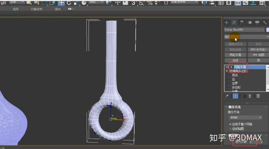
Task: Open the Layer Explorer icon
Action: [229, 3]
